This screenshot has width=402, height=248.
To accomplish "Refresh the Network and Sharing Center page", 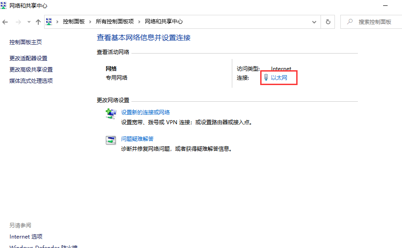I will click(x=328, y=22).
